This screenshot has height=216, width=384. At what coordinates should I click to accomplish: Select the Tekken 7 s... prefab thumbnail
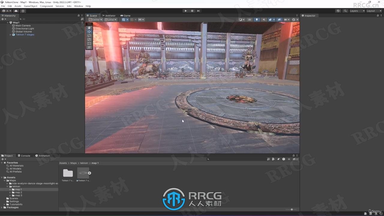click(83, 173)
